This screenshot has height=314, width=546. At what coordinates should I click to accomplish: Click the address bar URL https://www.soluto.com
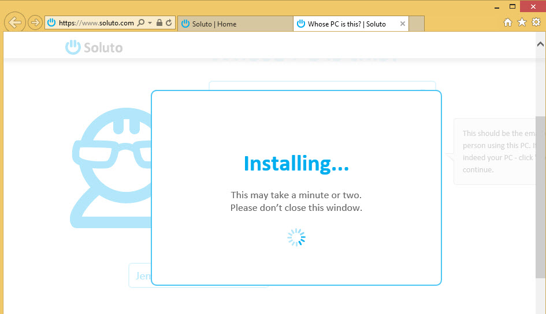point(96,23)
